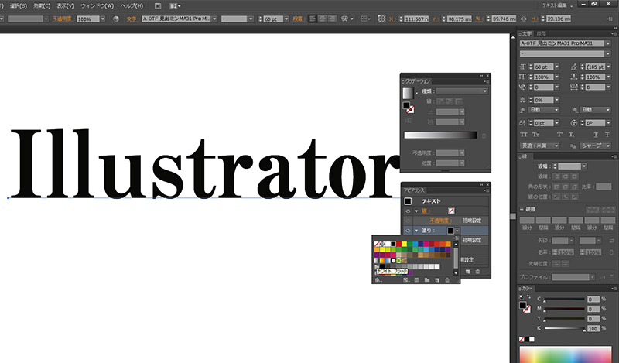Click the 段落 link in control bar
Viewport: 619px width, 363px height.
click(298, 19)
